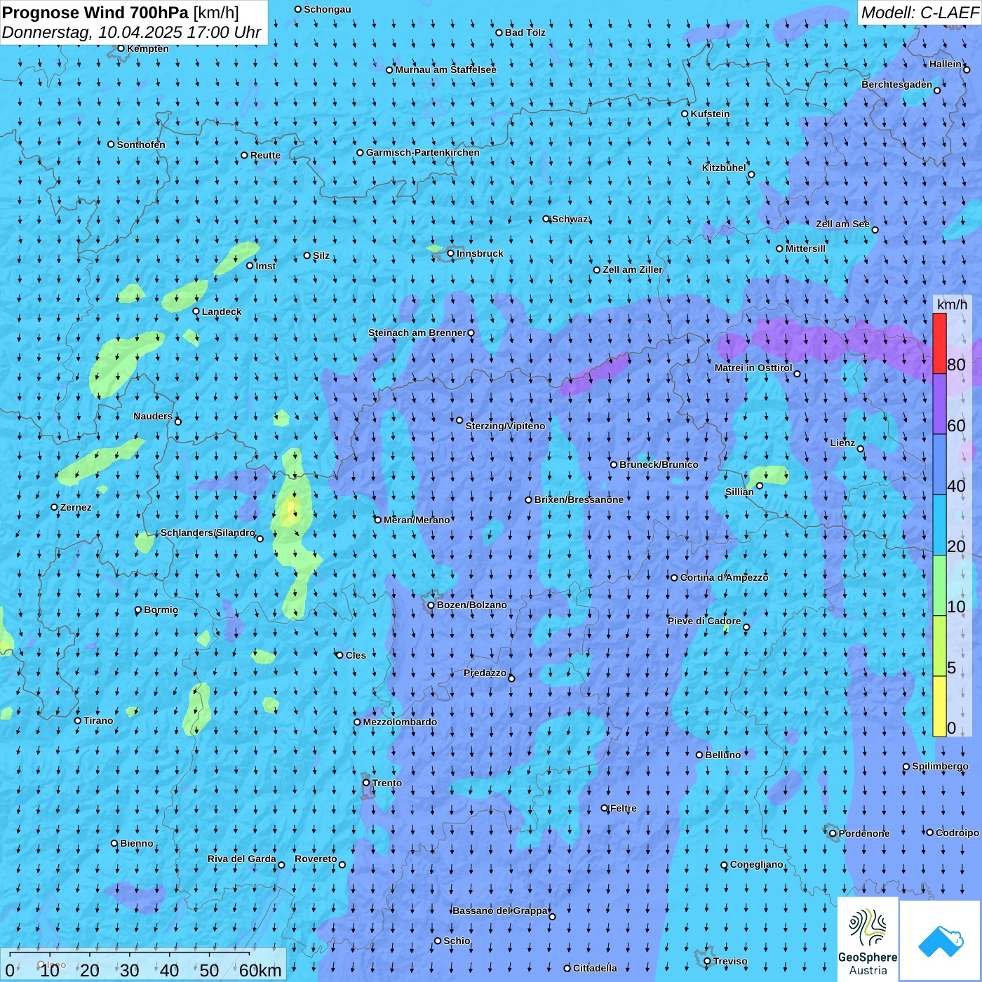Click the blue logo beside GeoSphere Austria
This screenshot has width=982, height=982.
941,941
